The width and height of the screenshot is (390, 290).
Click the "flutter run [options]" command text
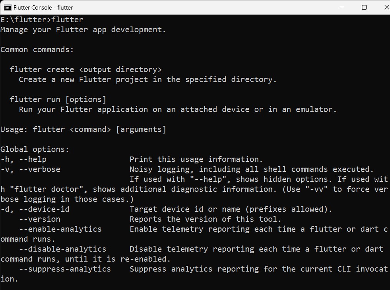click(58, 100)
